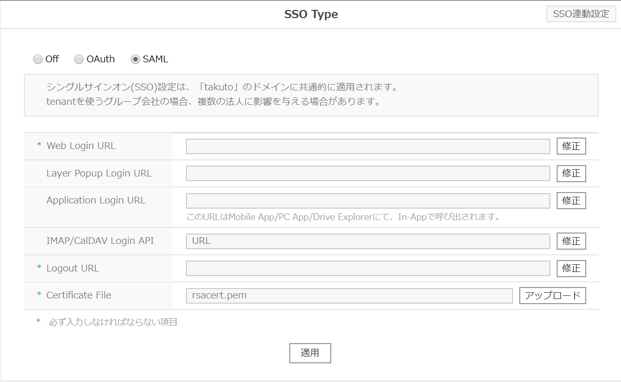621x382 pixels.
Task: Click the OAuth label text
Action: [x=101, y=59]
